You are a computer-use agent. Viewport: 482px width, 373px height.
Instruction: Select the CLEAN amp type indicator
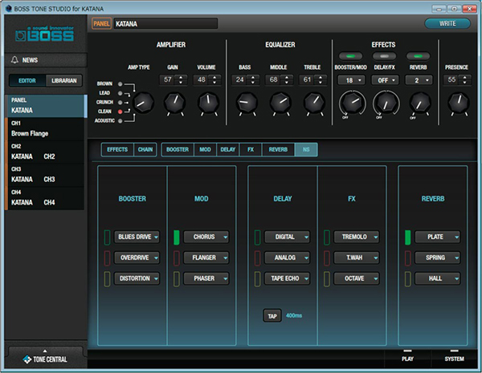point(120,111)
